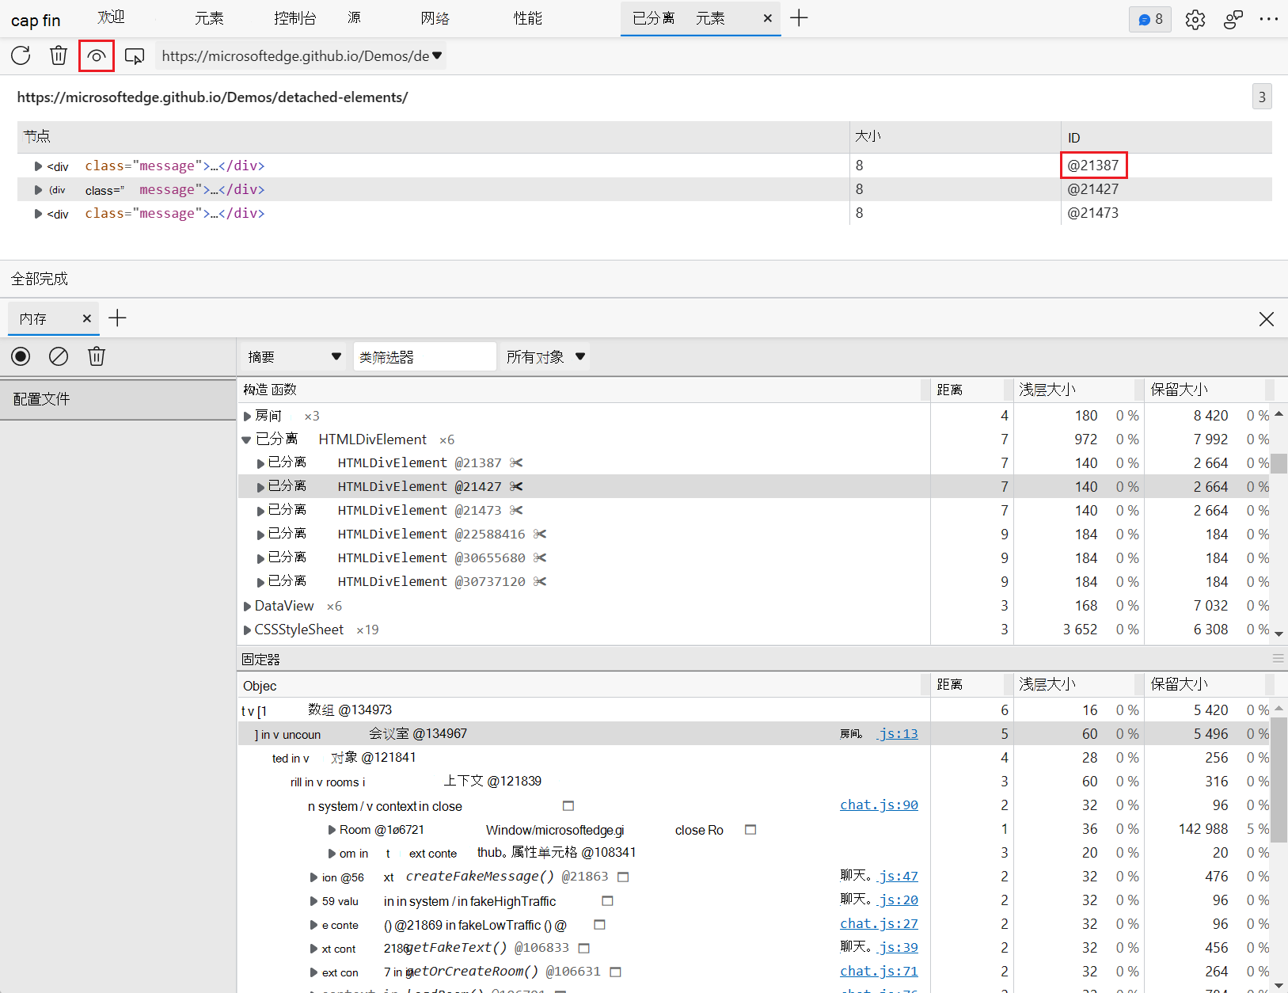Open the 摘要 view dropdown
This screenshot has width=1288, height=993.
(x=294, y=356)
